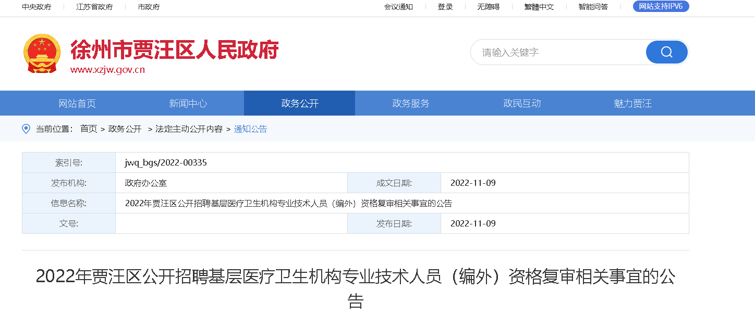
Task: Click the 网站支持IPV6 badge
Action: click(x=661, y=6)
